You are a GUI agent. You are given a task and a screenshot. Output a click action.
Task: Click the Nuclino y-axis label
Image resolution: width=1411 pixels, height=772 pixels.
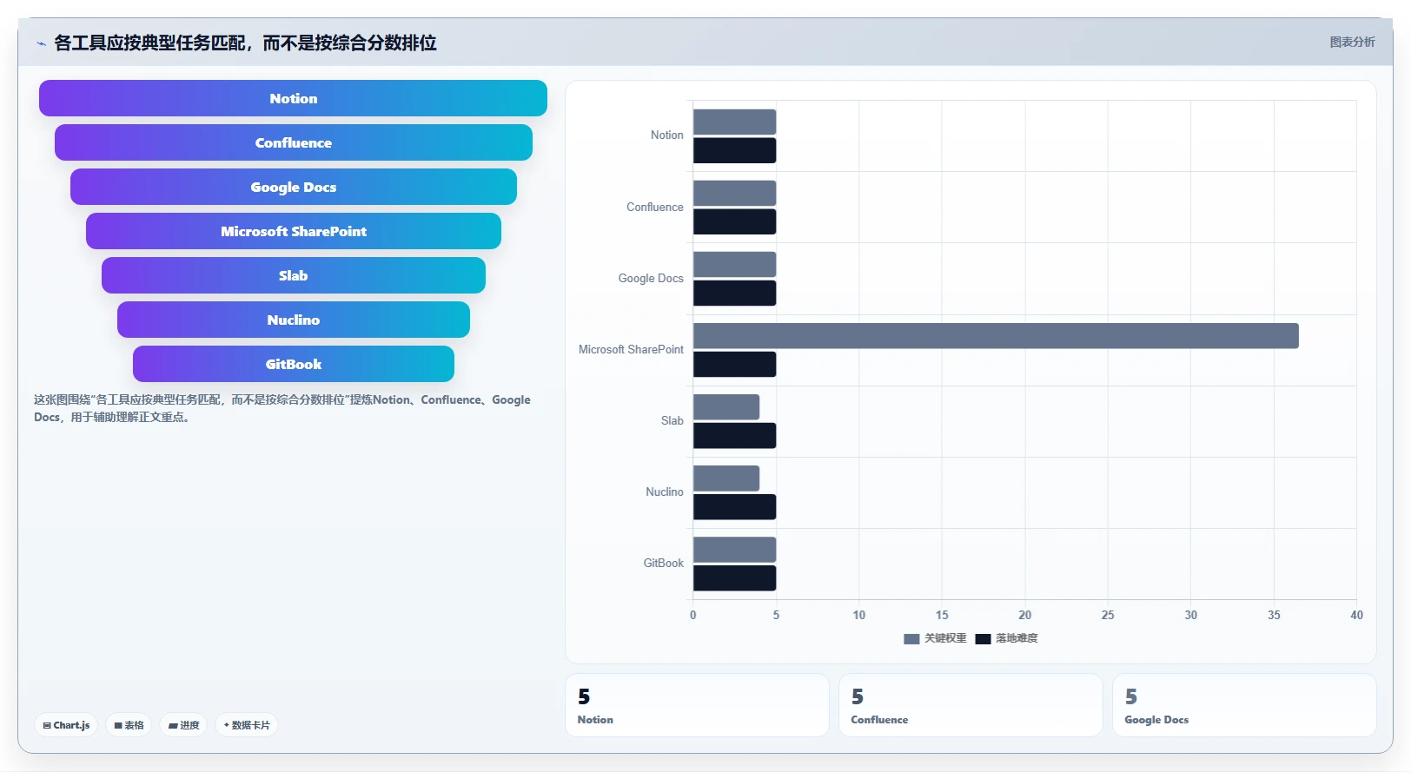click(665, 492)
